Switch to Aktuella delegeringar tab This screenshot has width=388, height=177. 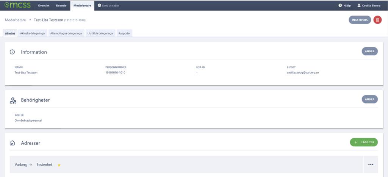(33, 33)
